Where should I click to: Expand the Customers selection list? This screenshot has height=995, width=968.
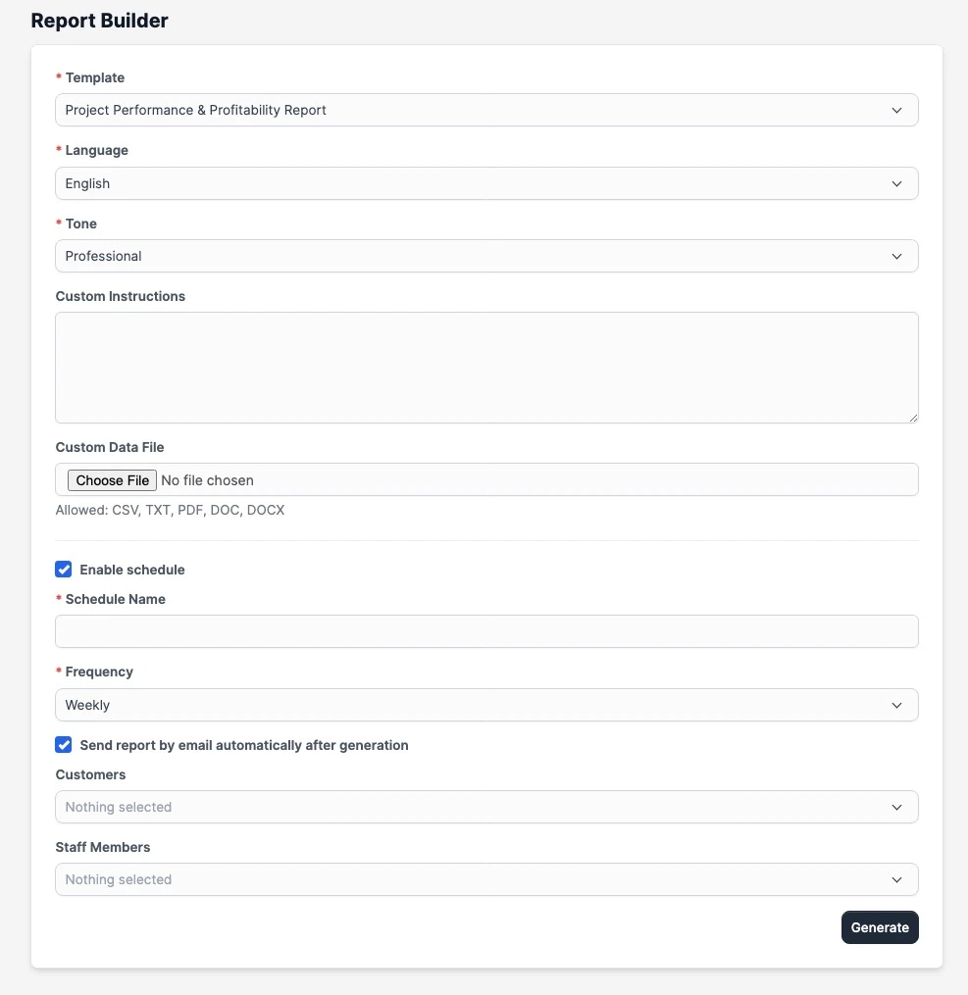(487, 807)
